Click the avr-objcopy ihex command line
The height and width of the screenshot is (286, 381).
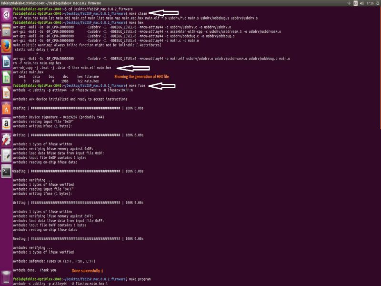tap(62, 68)
